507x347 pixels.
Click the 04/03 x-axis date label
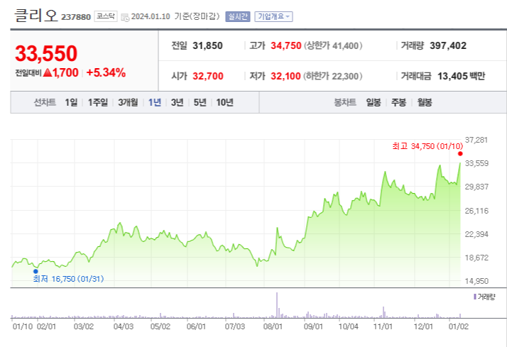[x=123, y=326]
